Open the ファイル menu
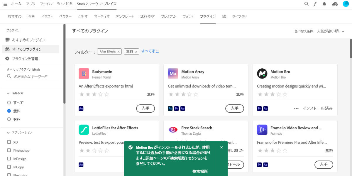 click(x=46, y=4)
